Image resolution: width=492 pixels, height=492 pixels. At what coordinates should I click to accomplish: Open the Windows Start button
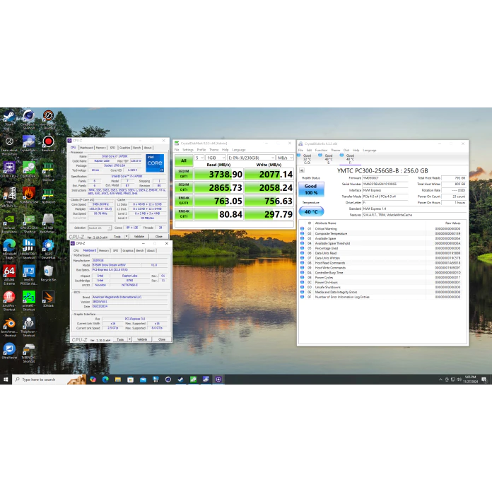tap(6, 380)
